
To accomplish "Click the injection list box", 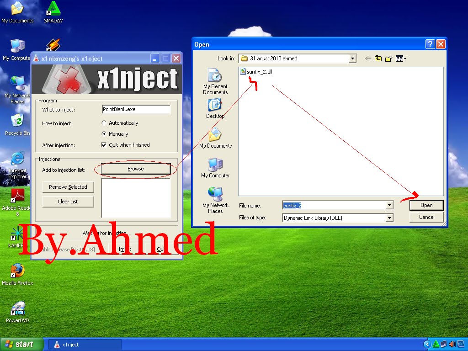I will pos(136,198).
